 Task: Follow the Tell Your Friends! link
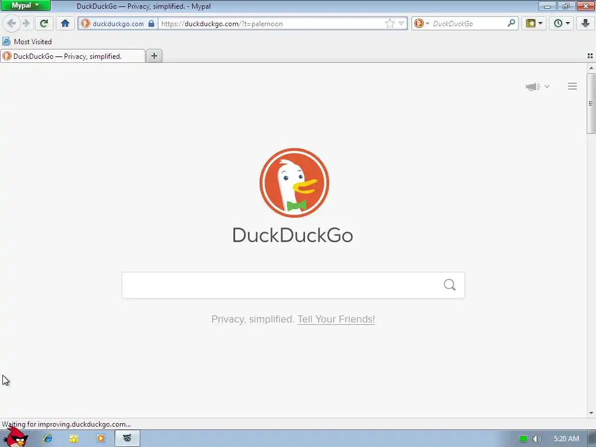(x=336, y=319)
